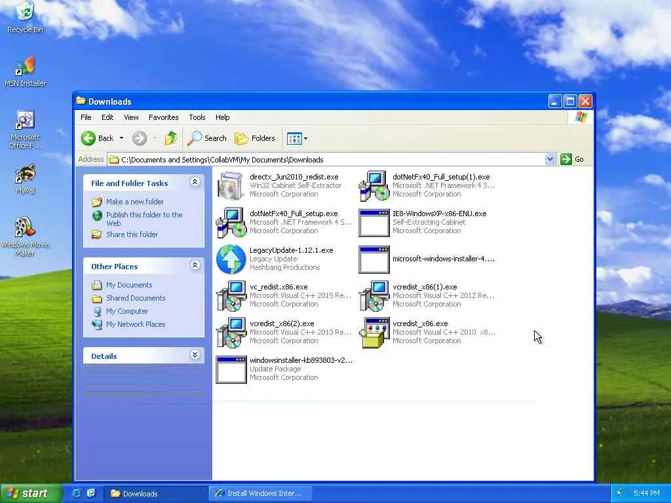This screenshot has width=671, height=503.
Task: Toggle the Folders pane button
Action: [255, 138]
